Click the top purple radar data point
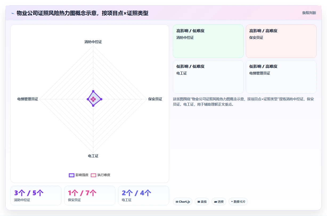327x216 pixels. (93, 91)
